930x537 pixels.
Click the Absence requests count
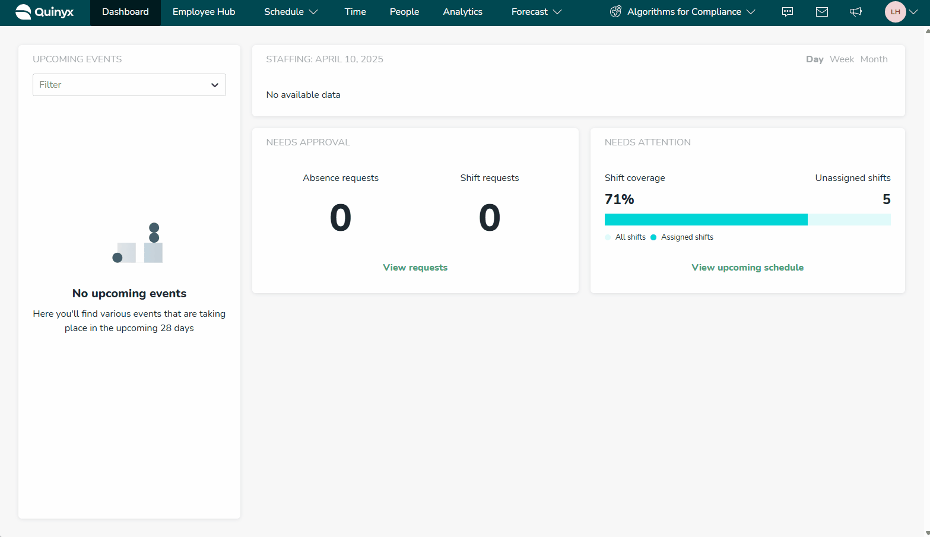(341, 217)
